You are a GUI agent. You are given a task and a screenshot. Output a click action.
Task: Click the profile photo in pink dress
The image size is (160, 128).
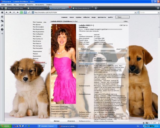[63, 64]
